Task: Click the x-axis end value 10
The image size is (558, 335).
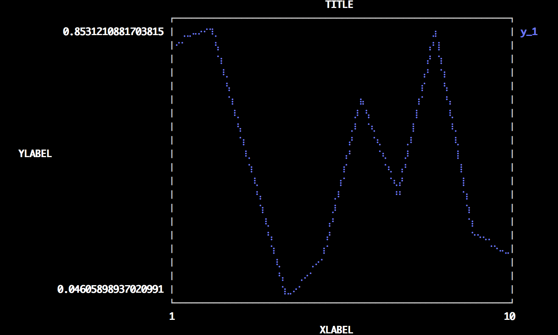Action: tap(509, 317)
